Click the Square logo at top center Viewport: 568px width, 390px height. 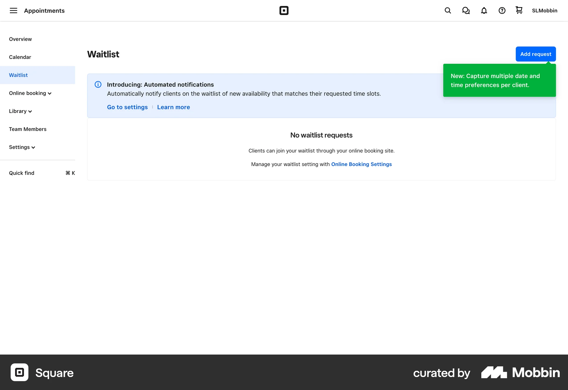[284, 10]
